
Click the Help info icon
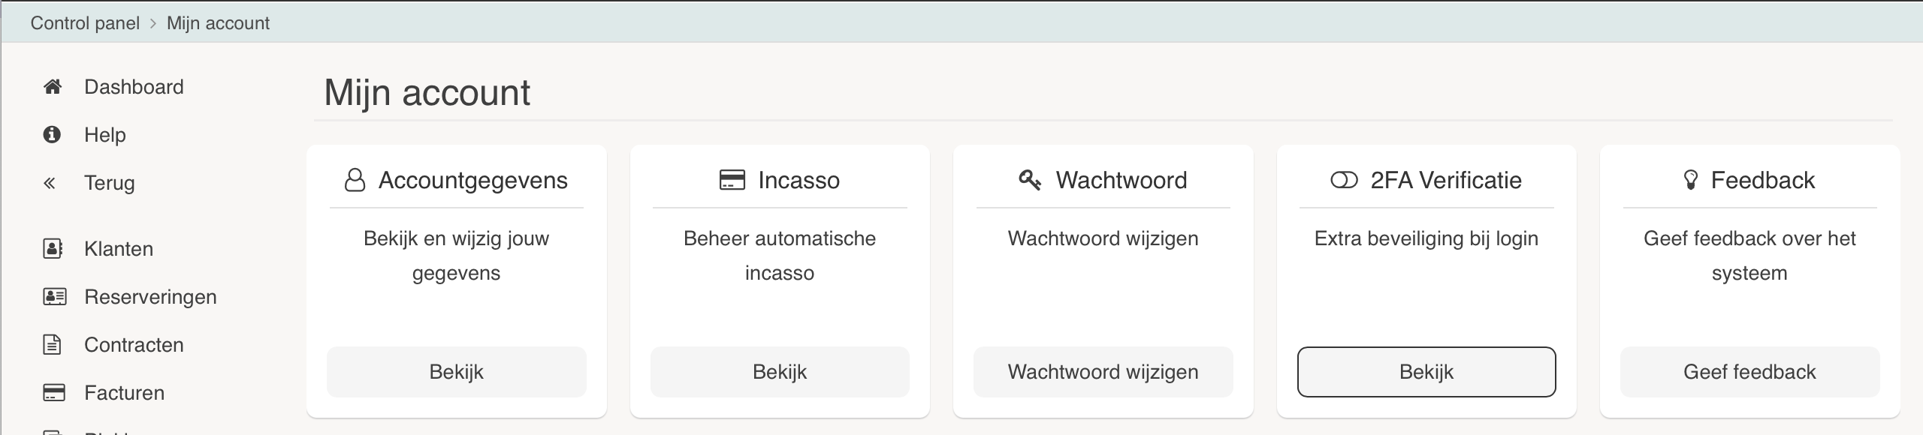pos(52,135)
